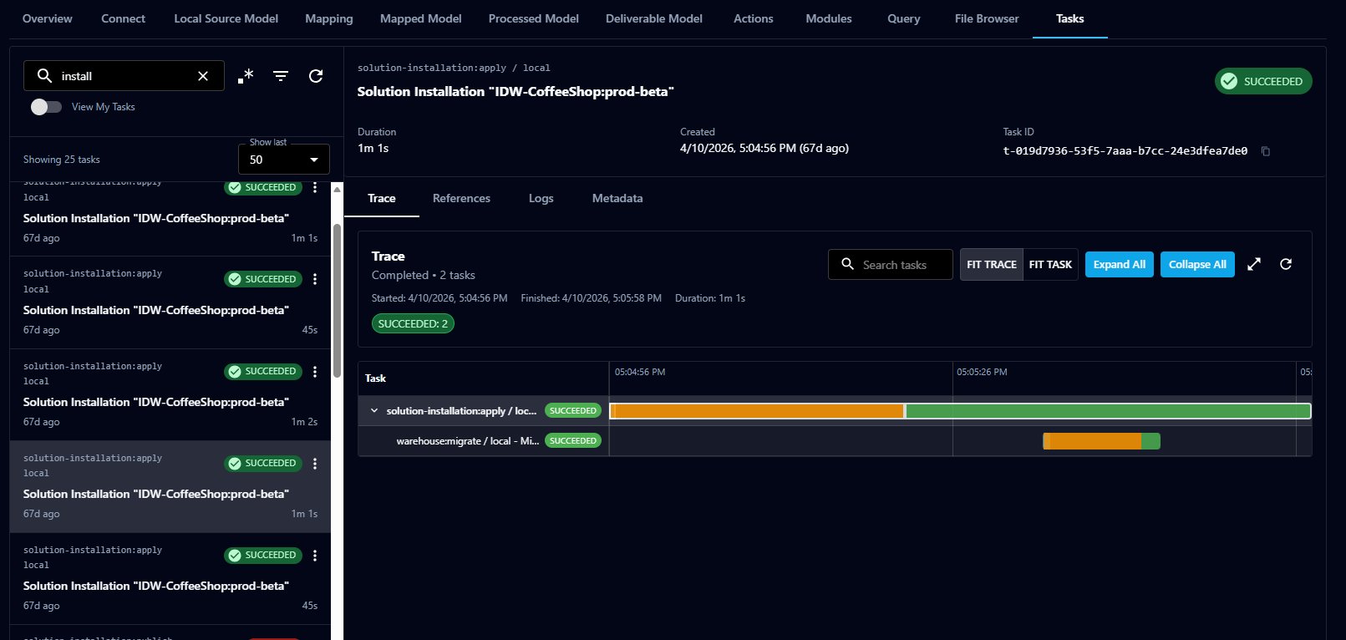
Task: Select the FIT TASK toggle button
Action: pos(1050,265)
